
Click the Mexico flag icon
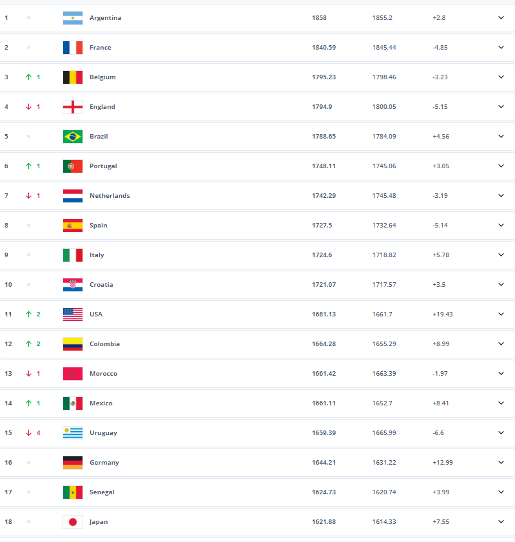pos(72,403)
